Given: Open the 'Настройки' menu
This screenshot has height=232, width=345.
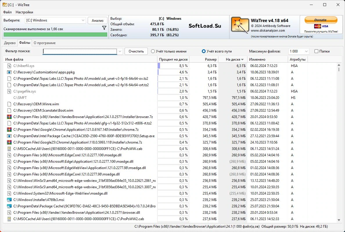Looking at the screenshot, I should [x=24, y=12].
